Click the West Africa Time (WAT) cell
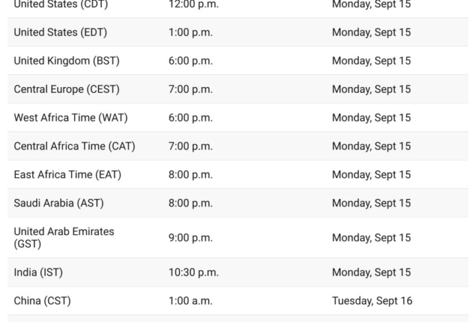Screen dimensions: 476x322 point(71,118)
